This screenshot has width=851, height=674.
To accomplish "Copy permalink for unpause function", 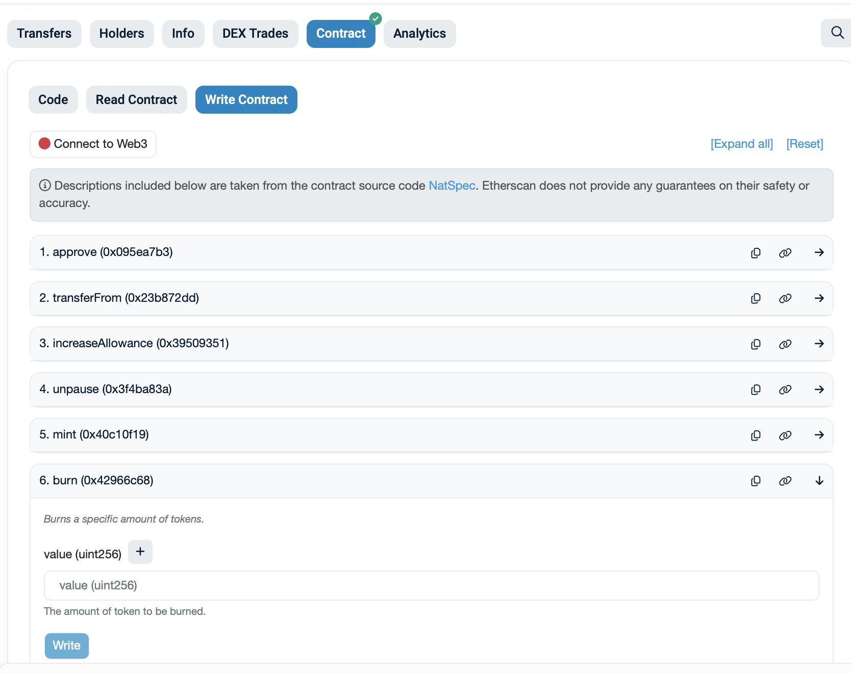I will (x=785, y=390).
